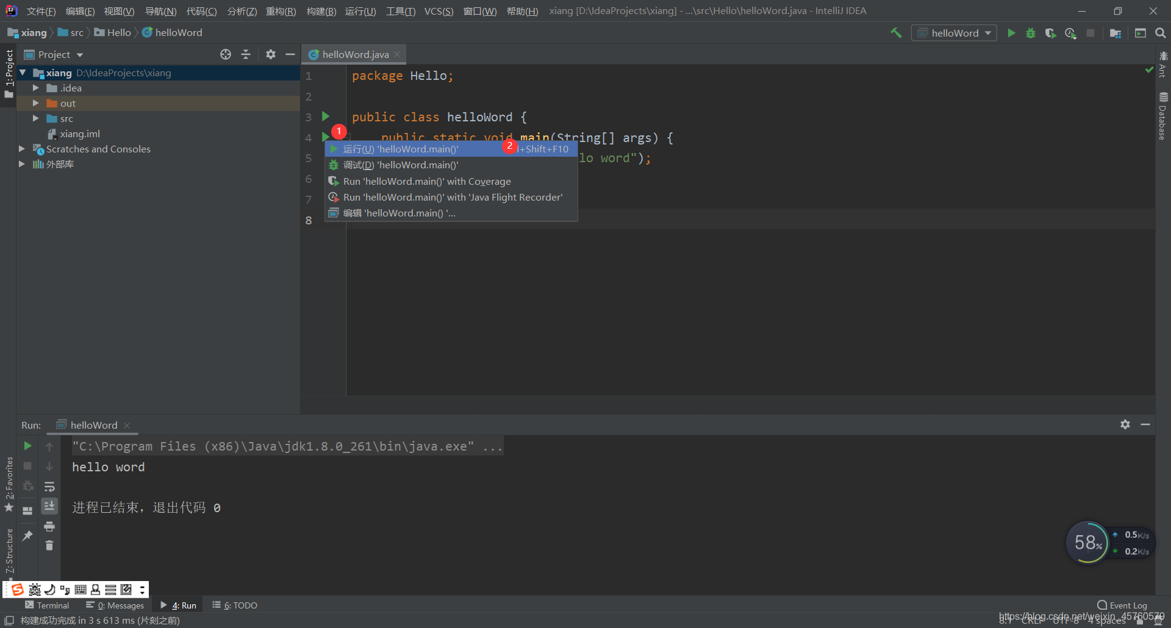Hide the Project panel with minus icon
This screenshot has height=628, width=1171.
point(290,54)
